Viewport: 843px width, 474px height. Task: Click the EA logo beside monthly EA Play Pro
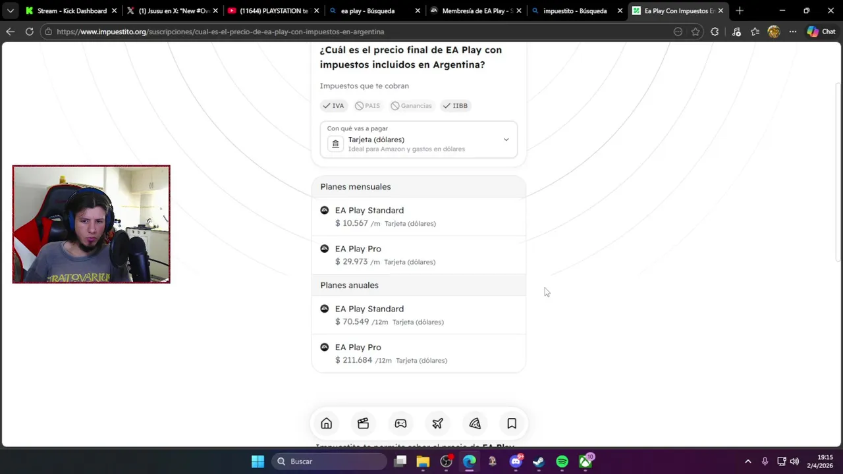324,249
